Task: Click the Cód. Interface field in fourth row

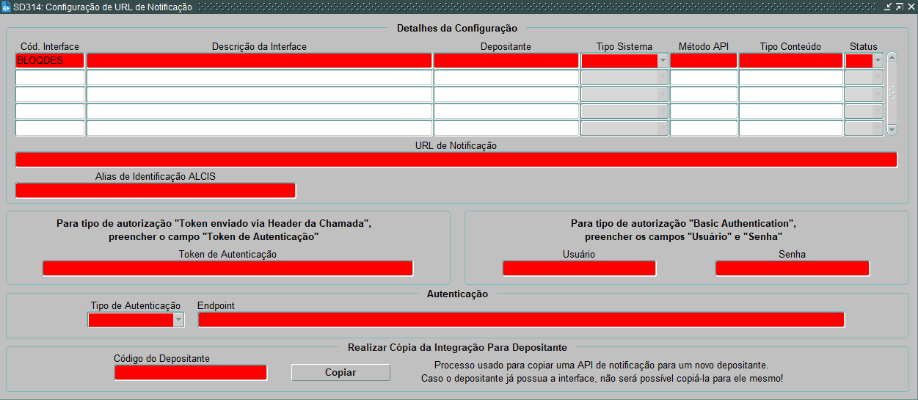Action: click(x=50, y=112)
